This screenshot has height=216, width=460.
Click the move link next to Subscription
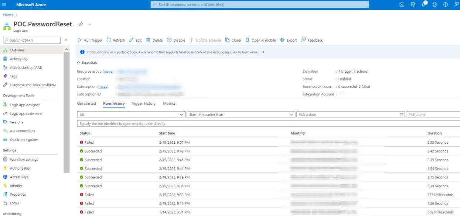103,86
